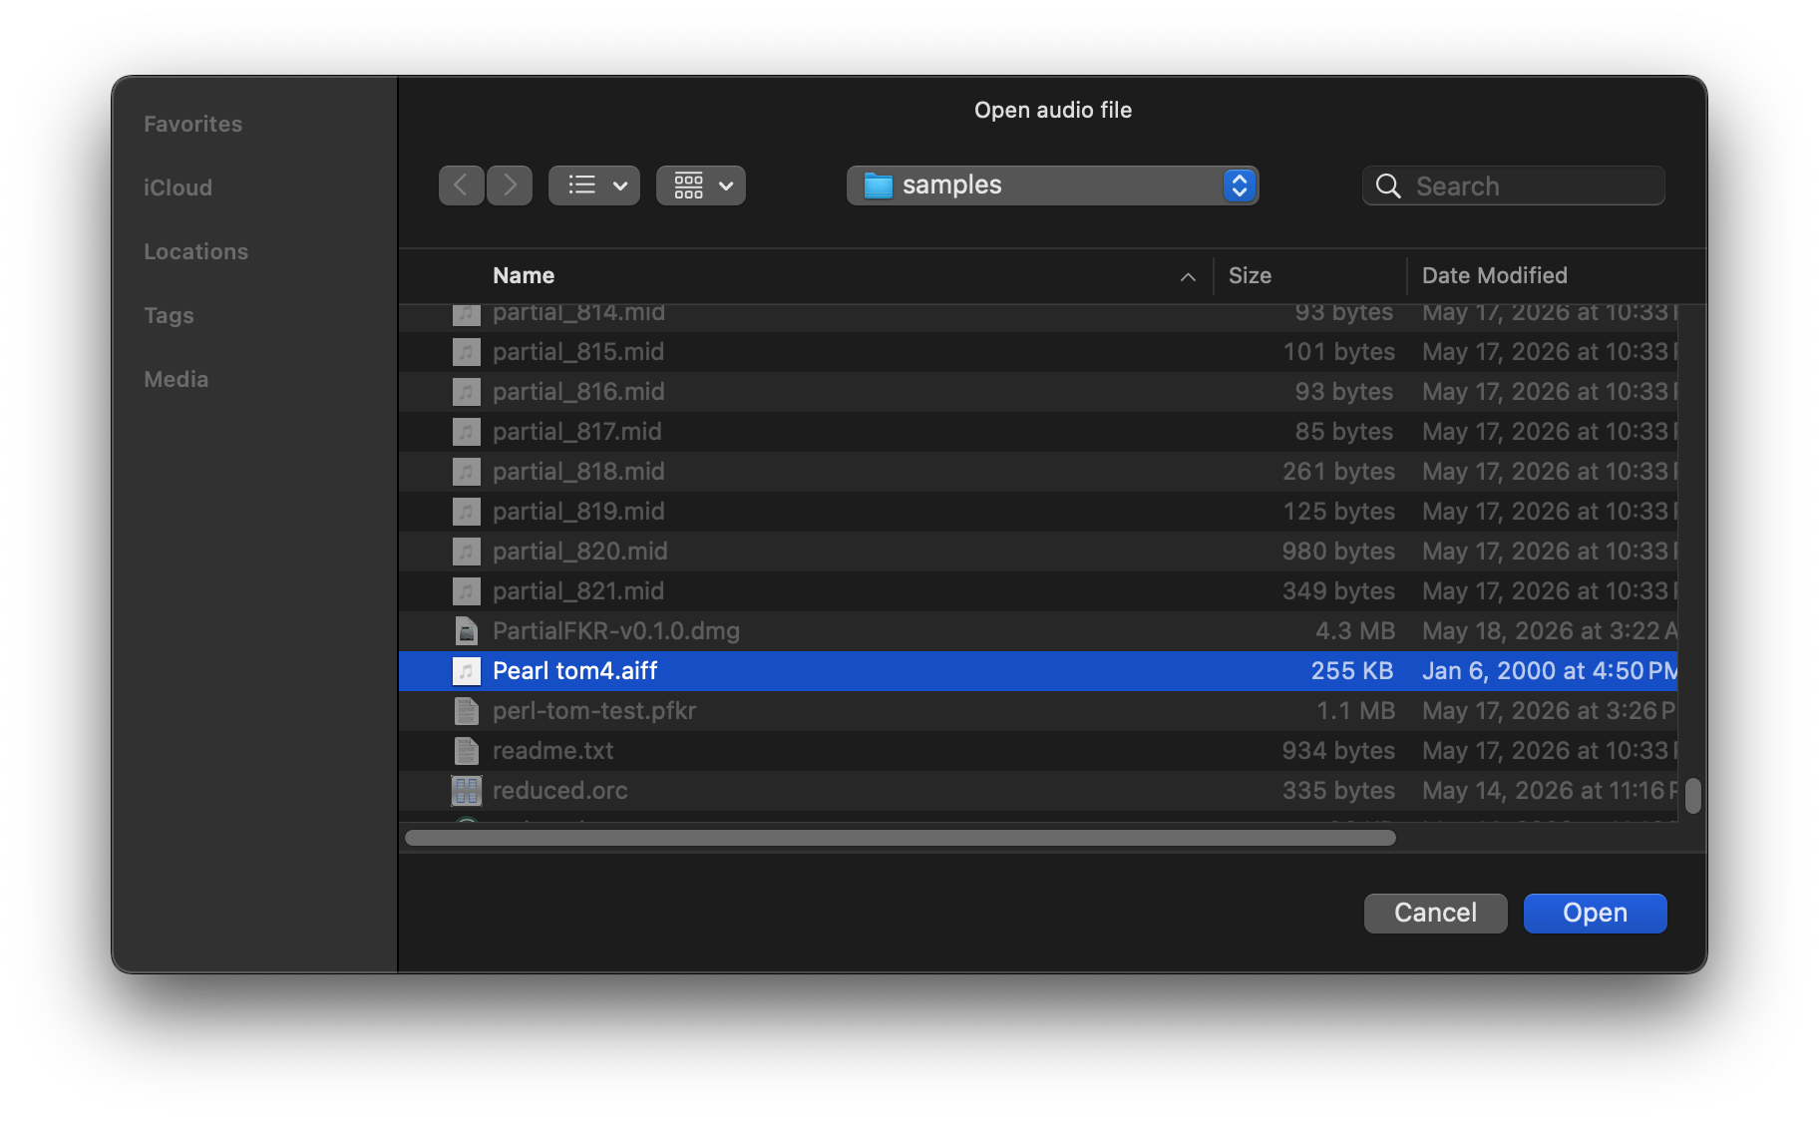The image size is (1819, 1121).
Task: Click the Locations sidebar heading
Action: [x=196, y=251]
